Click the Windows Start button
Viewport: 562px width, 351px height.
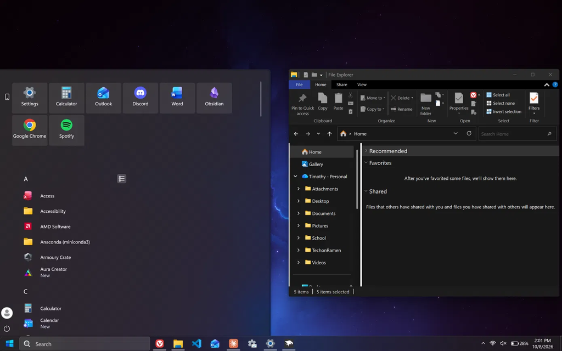[10, 344]
